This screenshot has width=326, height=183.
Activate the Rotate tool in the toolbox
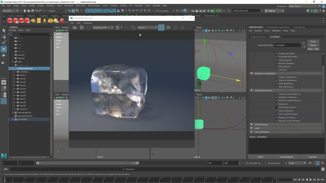(4, 55)
